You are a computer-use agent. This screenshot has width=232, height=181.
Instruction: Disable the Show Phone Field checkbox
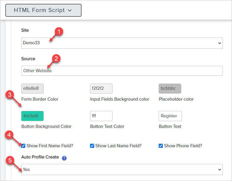[161, 146]
